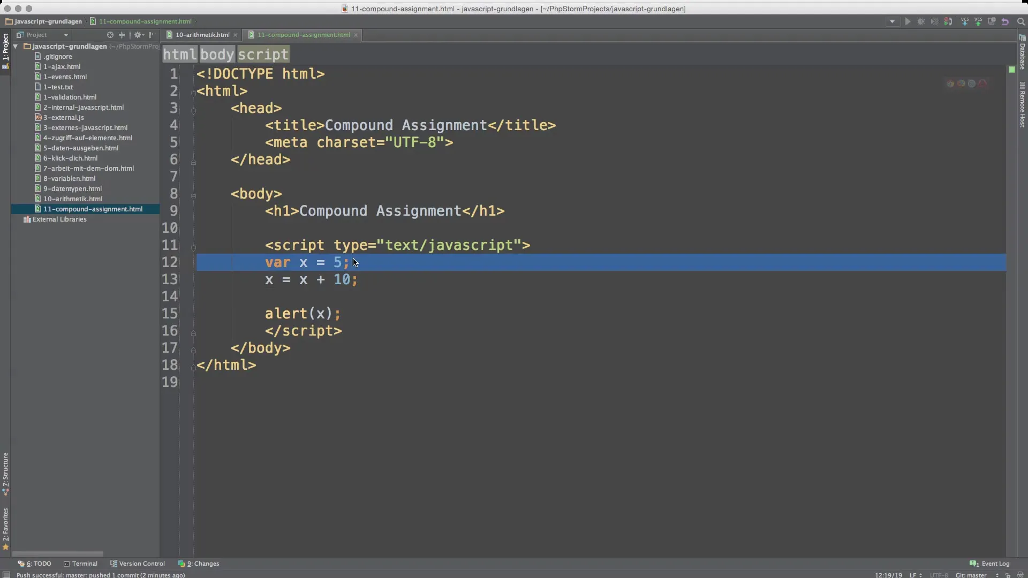Toggle the Structure side tab
The image size is (1028, 578).
tap(5, 474)
